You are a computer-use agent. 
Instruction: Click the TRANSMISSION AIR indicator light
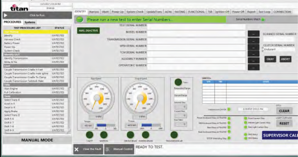[x=174, y=135]
